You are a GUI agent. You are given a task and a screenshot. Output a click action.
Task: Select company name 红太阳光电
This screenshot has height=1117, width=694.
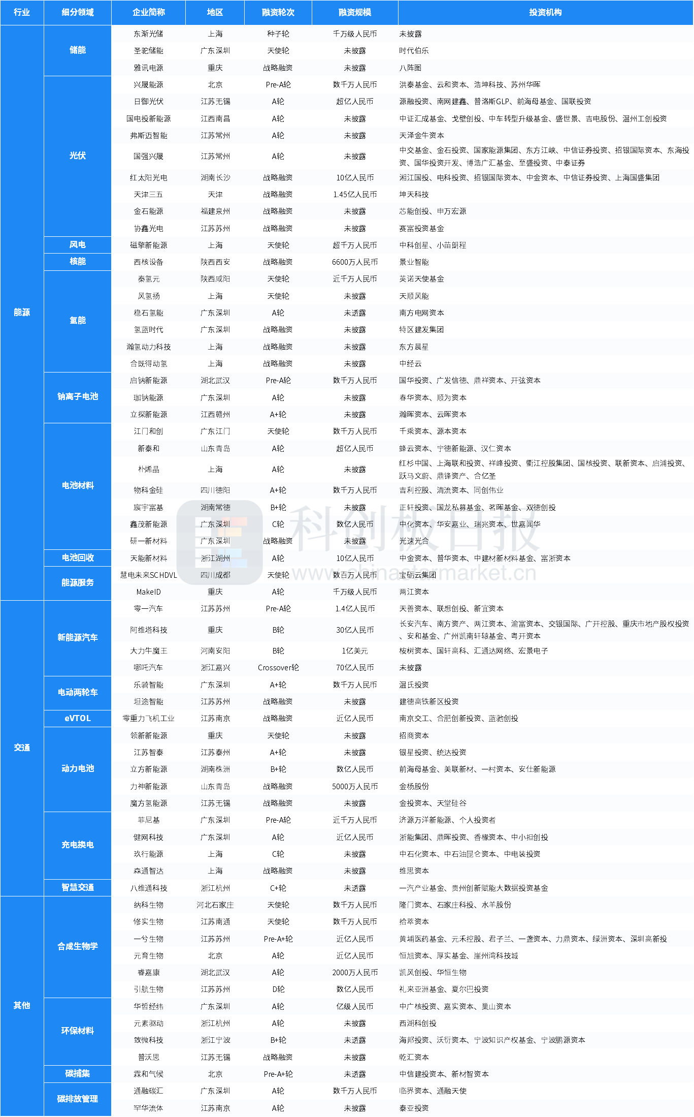(149, 178)
